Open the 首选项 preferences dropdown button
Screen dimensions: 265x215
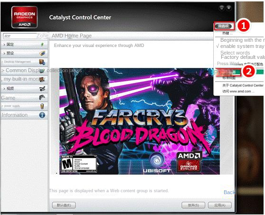224,26
